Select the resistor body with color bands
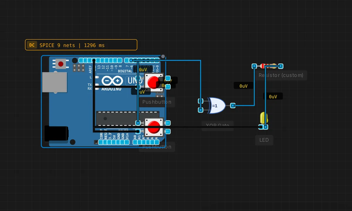The image size is (352, 211). [x=268, y=66]
